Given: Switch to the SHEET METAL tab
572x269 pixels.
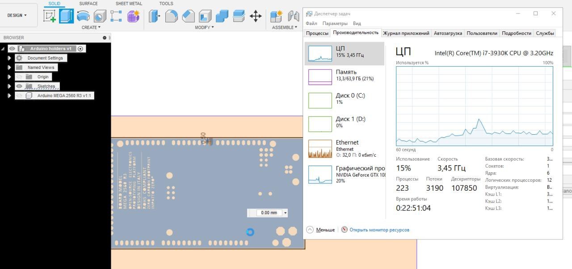Looking at the screenshot, I should [x=129, y=4].
